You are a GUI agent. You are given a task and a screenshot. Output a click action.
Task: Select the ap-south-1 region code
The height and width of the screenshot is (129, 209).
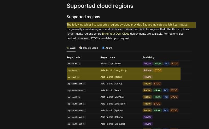74,97
